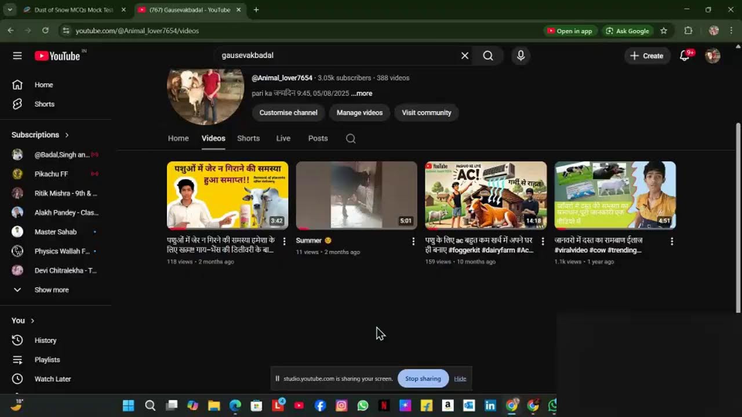
Task: Click the Create button
Action: tap(646, 56)
